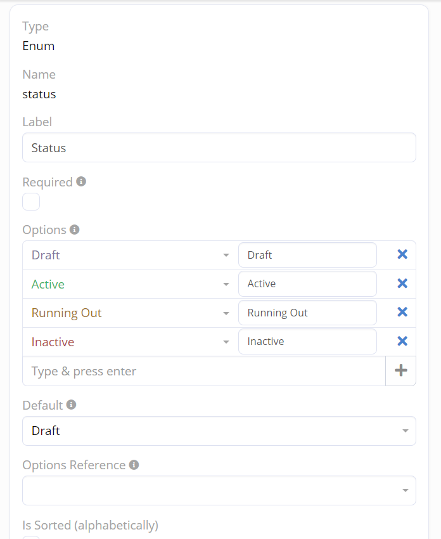This screenshot has width=441, height=539.
Task: Edit the Inactive option label text field
Action: pyautogui.click(x=307, y=341)
